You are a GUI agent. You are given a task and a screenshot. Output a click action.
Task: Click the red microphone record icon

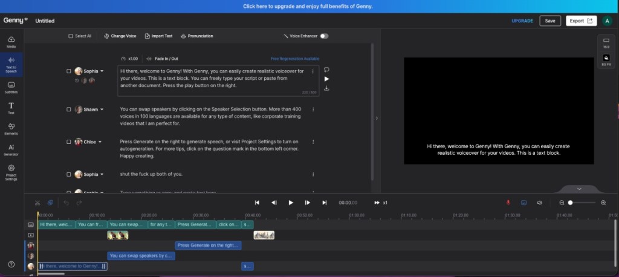pos(508,203)
